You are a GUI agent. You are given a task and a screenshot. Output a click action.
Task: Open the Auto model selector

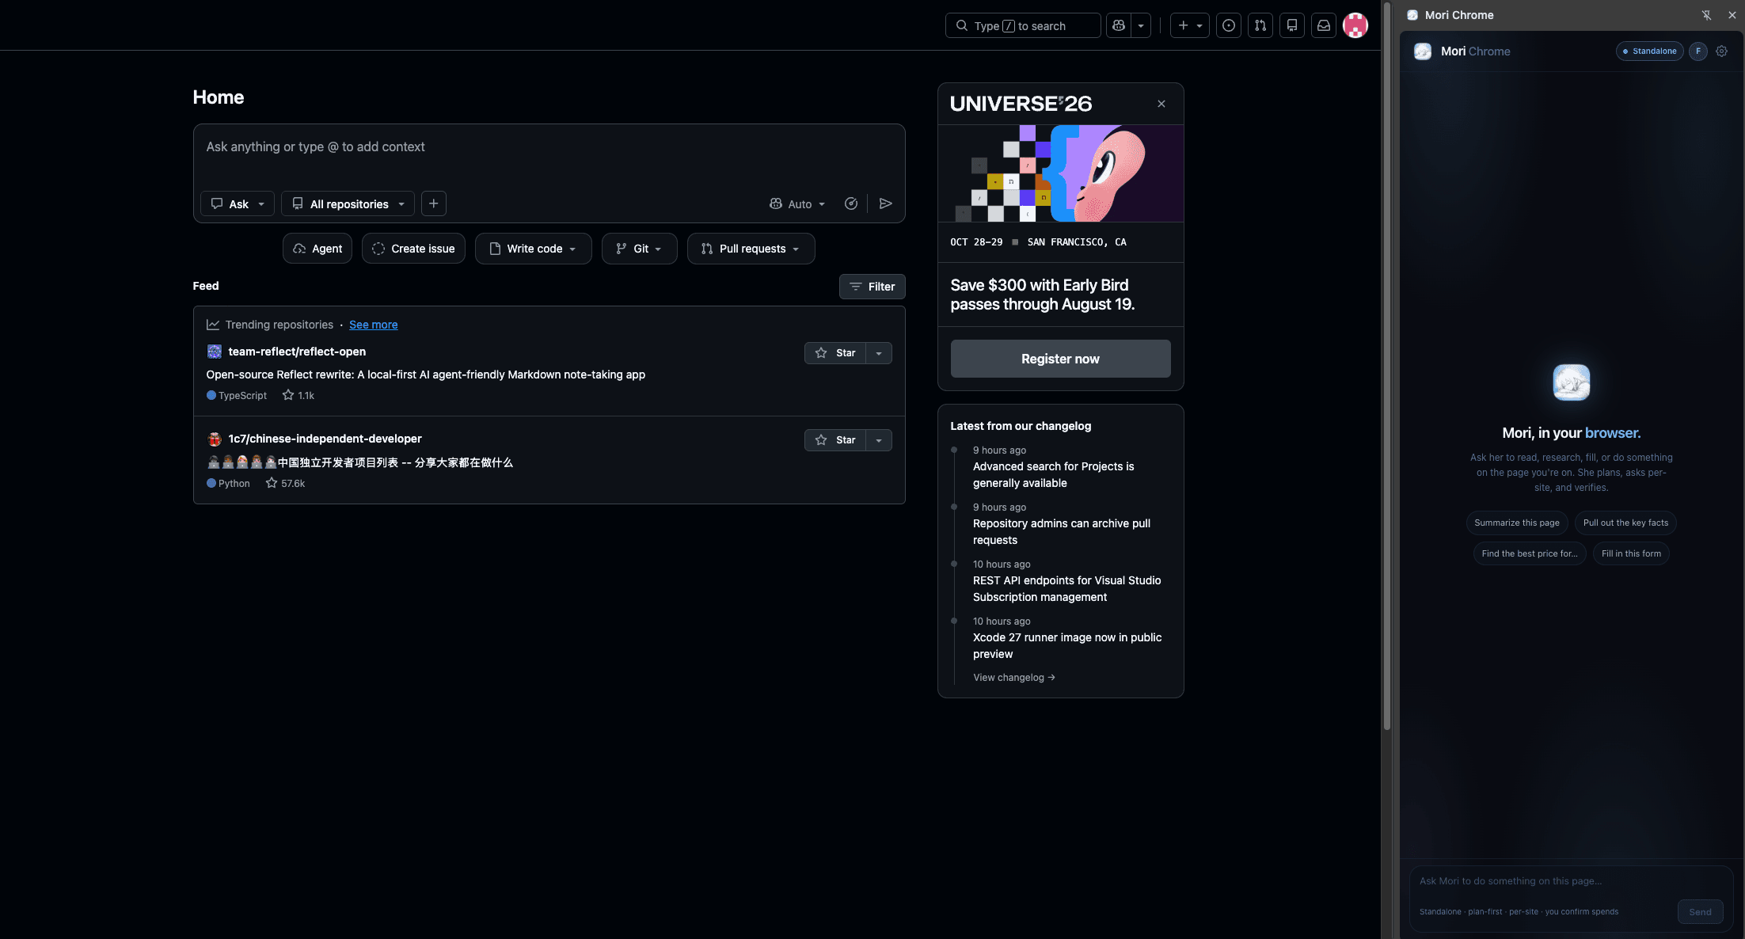click(x=797, y=203)
